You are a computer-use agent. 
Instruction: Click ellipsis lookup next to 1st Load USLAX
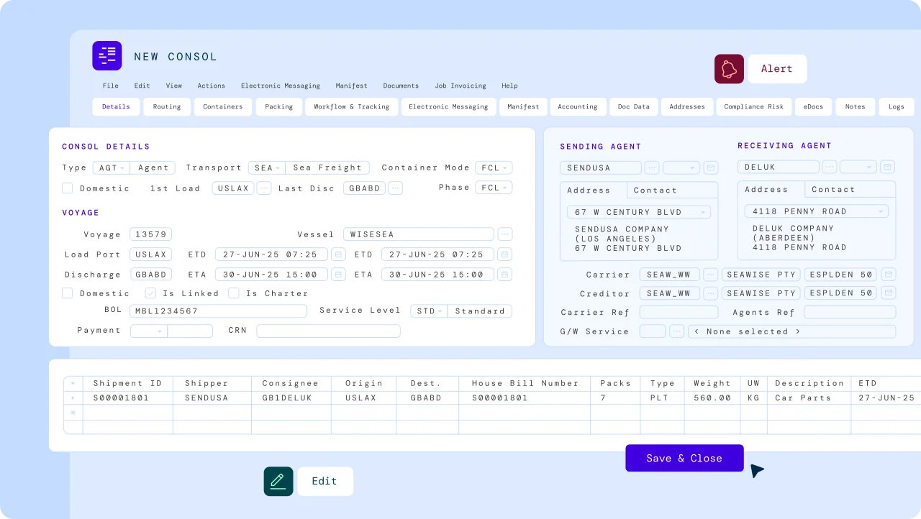pos(264,188)
